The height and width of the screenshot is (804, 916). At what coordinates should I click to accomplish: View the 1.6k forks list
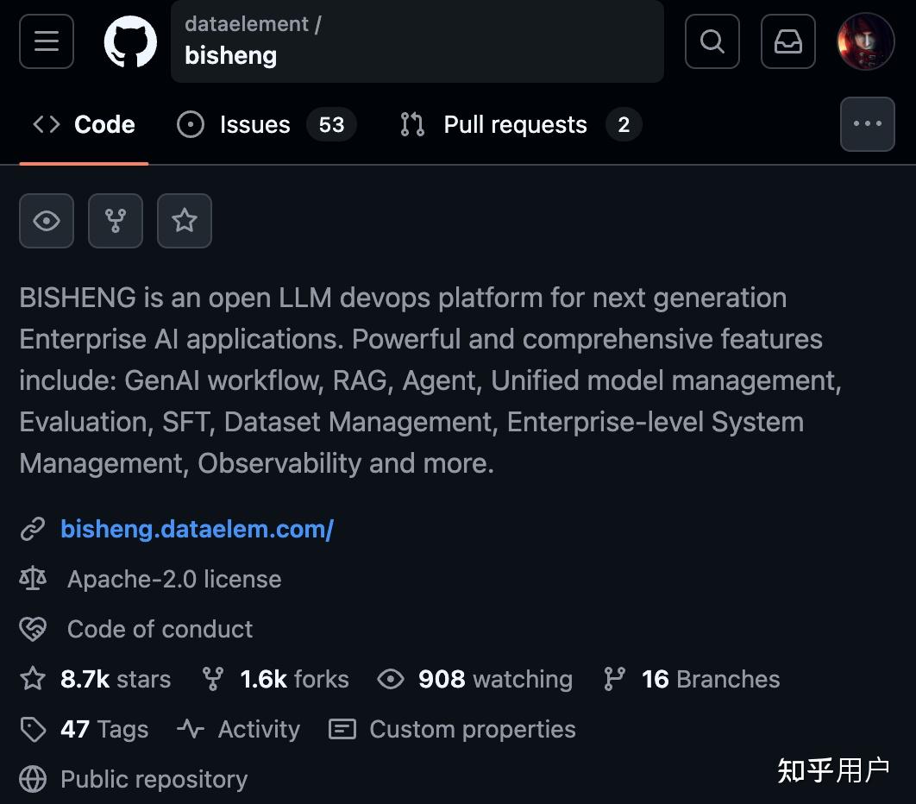[294, 679]
